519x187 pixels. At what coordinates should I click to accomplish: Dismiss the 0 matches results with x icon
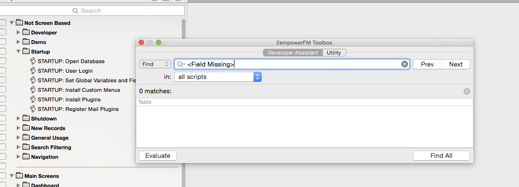(467, 91)
